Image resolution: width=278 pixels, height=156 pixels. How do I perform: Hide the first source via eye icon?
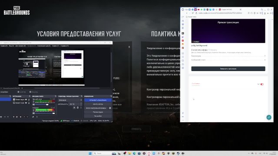(26, 100)
